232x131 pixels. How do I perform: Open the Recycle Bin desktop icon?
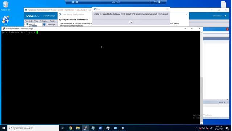point(6,6)
